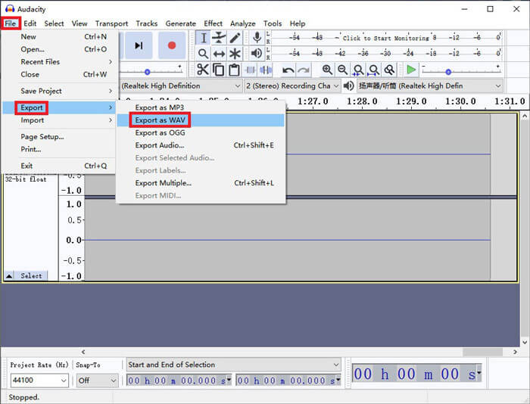Click the Copy icon

[218, 70]
